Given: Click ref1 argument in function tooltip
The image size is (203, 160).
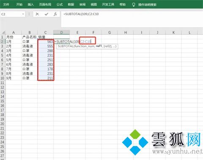Looking at the screenshot, I should coord(99,46).
